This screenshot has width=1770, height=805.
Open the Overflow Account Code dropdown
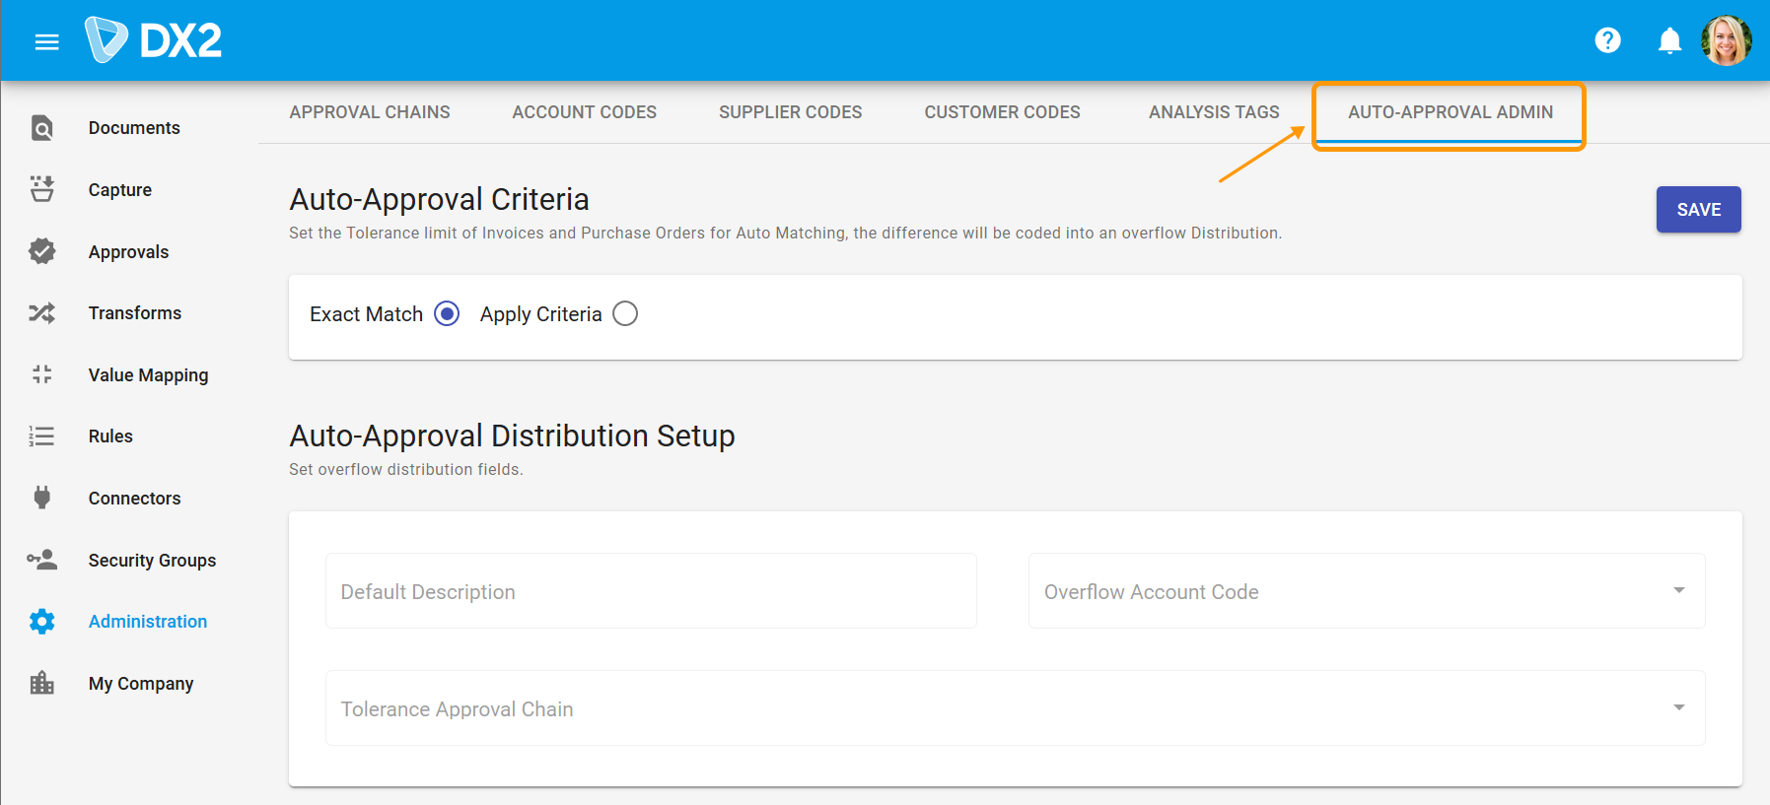1367,591
